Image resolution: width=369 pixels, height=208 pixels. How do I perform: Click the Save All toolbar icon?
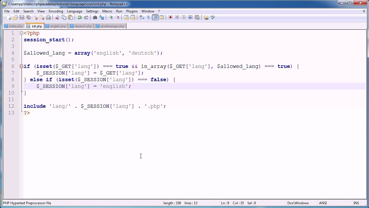[x=29, y=18]
